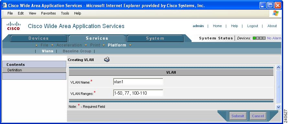Viewport: 288px width, 124px height.
Task: Close the Internet Explorer window
Action: 278,5
